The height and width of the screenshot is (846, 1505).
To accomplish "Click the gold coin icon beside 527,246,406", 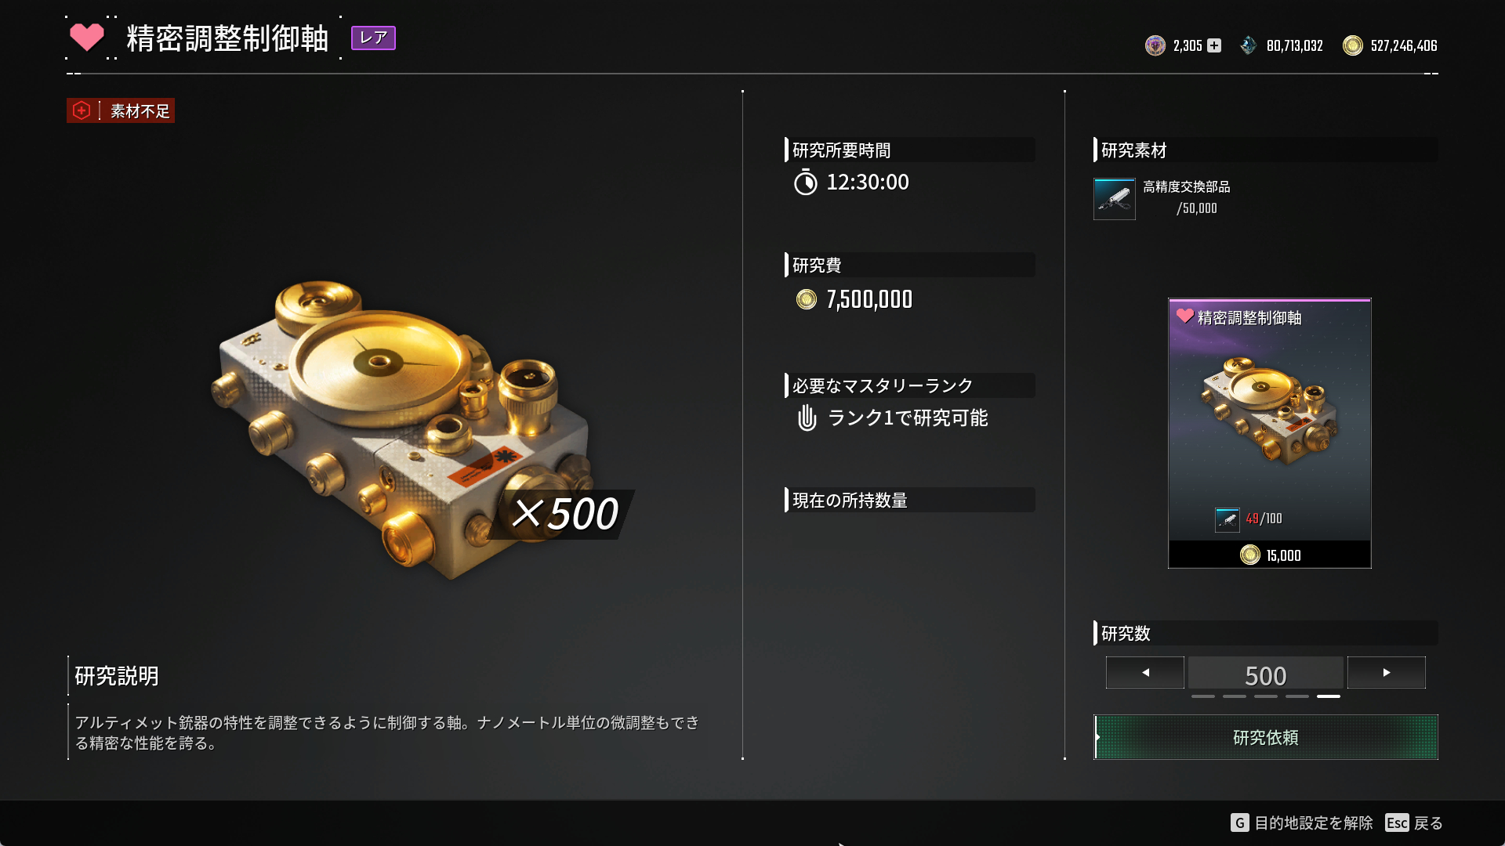I will 1352,45.
